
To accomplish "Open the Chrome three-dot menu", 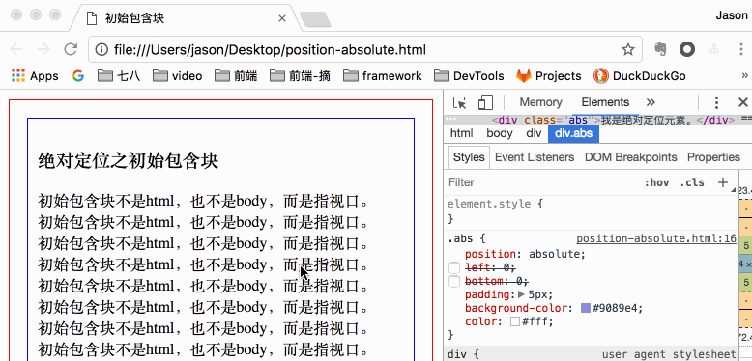I will 742,49.
